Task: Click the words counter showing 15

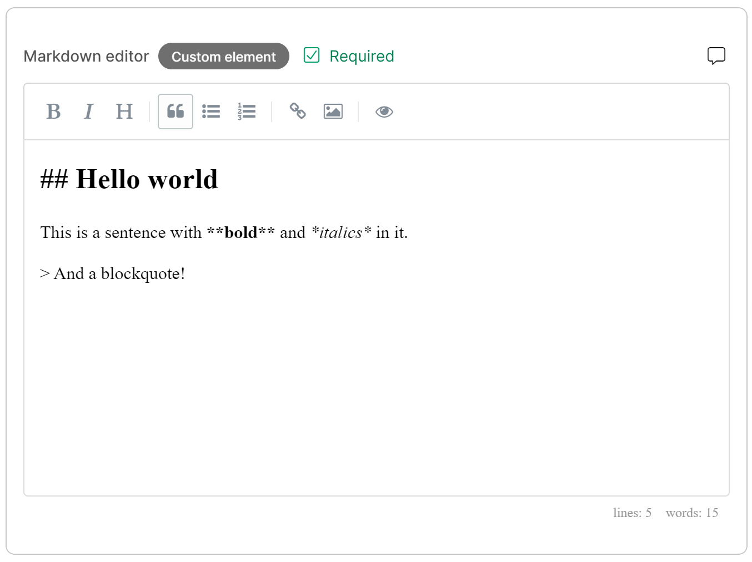Action: tap(691, 513)
